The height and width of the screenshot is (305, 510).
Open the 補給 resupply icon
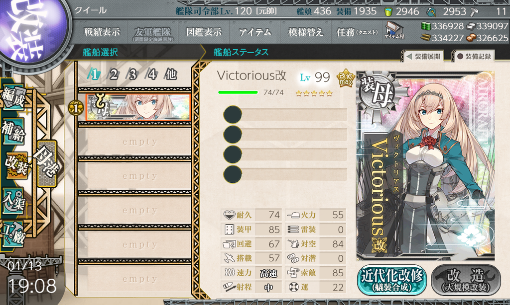[x=13, y=132]
